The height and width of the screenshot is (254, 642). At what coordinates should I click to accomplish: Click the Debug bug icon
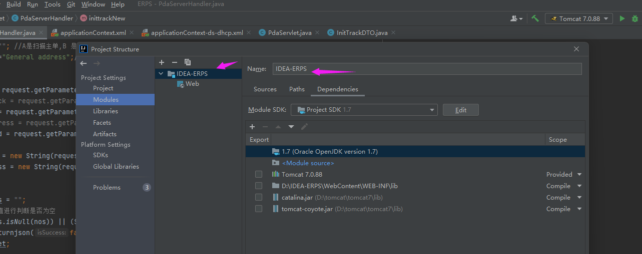[634, 18]
